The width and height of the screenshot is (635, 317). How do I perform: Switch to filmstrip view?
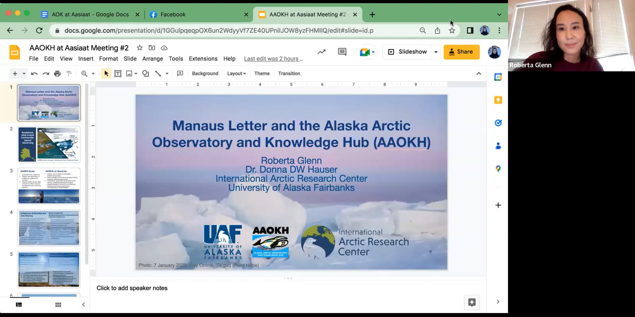pyautogui.click(x=19, y=305)
